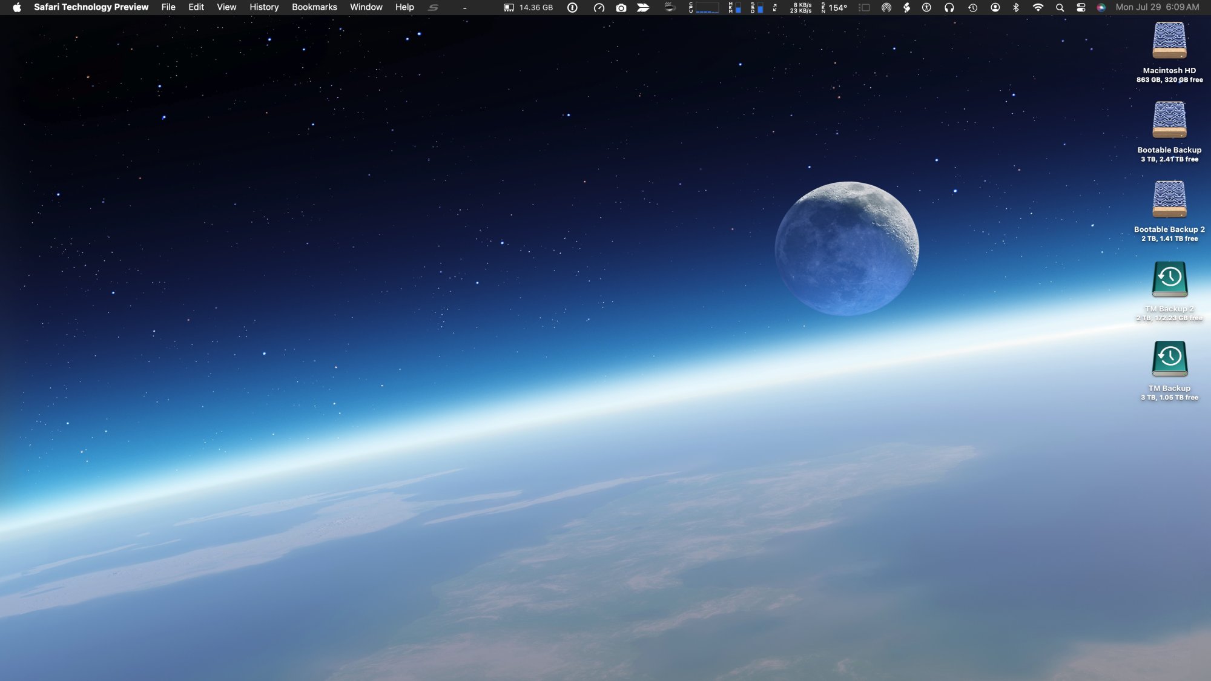Open the 154° sensor temperature readout

pos(834,8)
